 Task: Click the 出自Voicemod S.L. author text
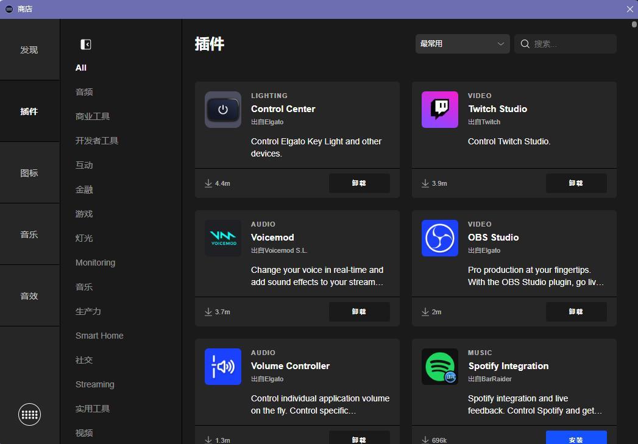pyautogui.click(x=279, y=250)
